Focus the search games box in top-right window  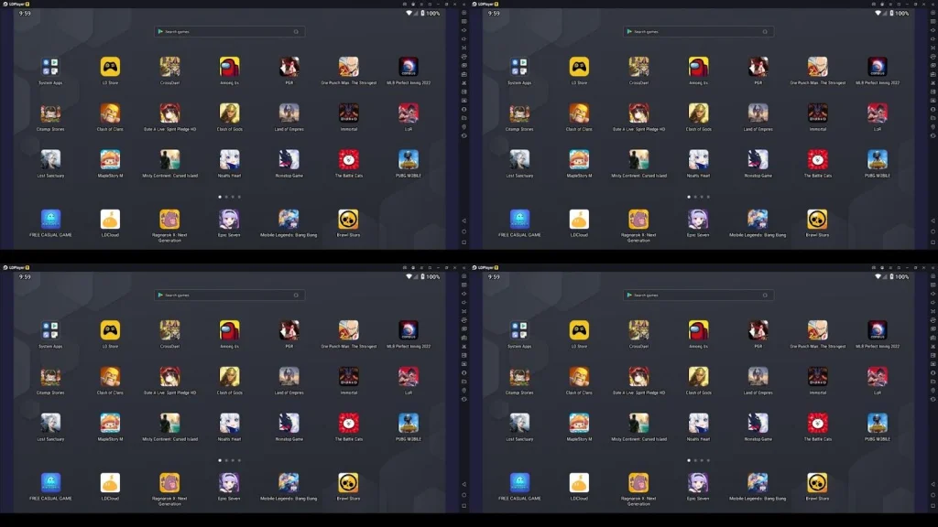click(699, 32)
